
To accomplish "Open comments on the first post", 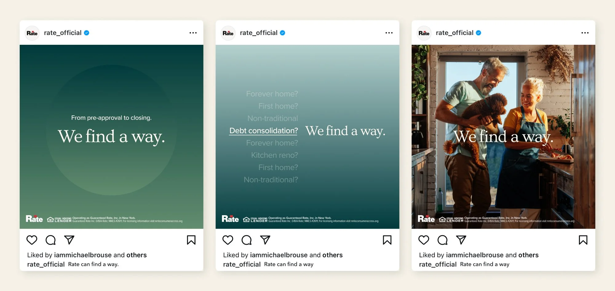I will click(x=50, y=240).
